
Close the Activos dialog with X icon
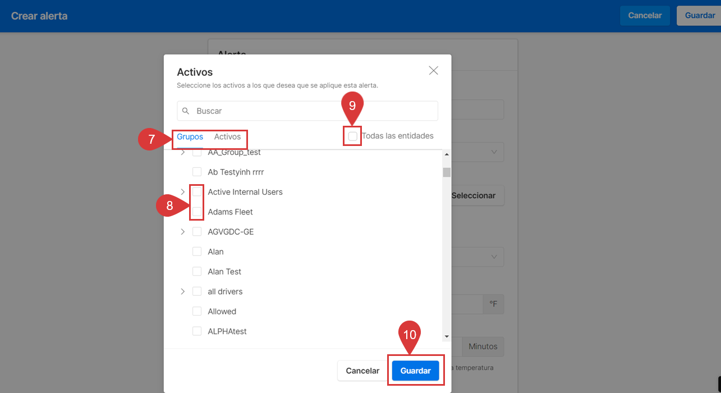pyautogui.click(x=433, y=70)
